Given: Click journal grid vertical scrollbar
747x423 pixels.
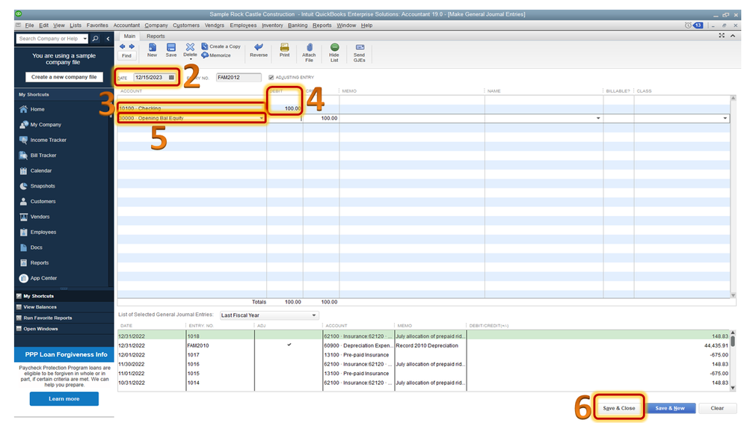Looking at the screenshot, I should (x=734, y=197).
